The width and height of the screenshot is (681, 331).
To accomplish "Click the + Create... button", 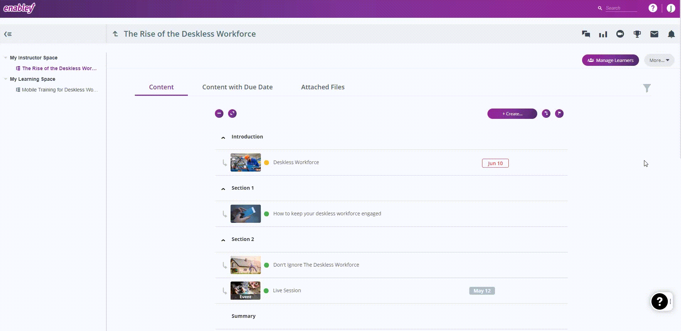I will click(512, 114).
